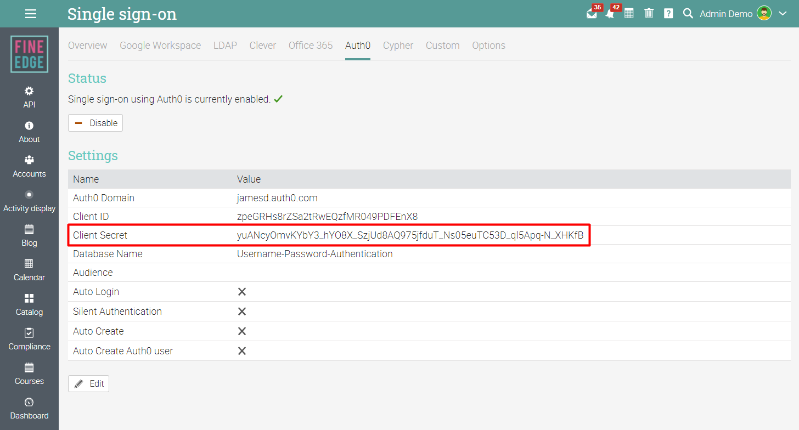Click the Silent Authentication label
The image size is (799, 430).
click(x=117, y=312)
